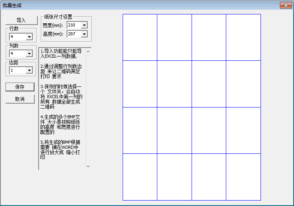The height and width of the screenshot is (206, 294).
Task: Expand the 高度 height dropdown arrow
Action: [x=84, y=34]
